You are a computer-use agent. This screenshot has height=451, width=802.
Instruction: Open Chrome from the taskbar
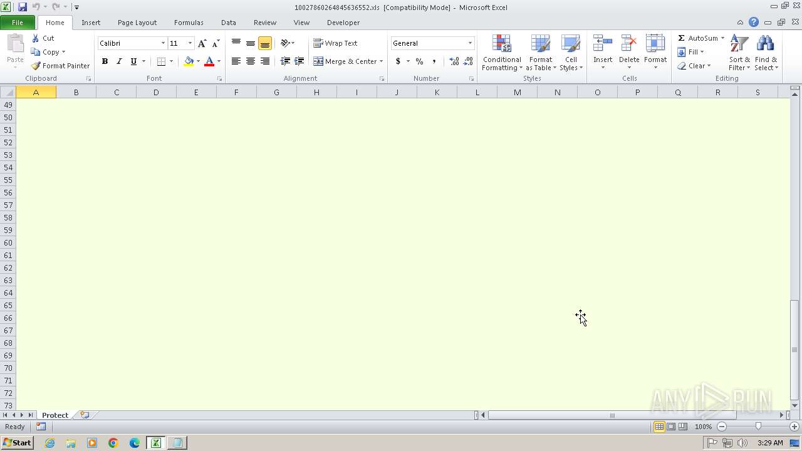point(113,443)
